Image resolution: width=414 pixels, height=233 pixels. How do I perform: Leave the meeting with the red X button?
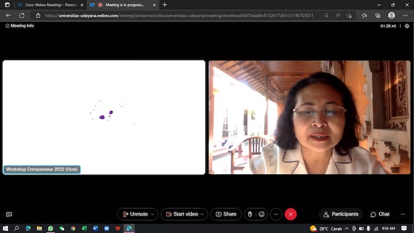290,214
